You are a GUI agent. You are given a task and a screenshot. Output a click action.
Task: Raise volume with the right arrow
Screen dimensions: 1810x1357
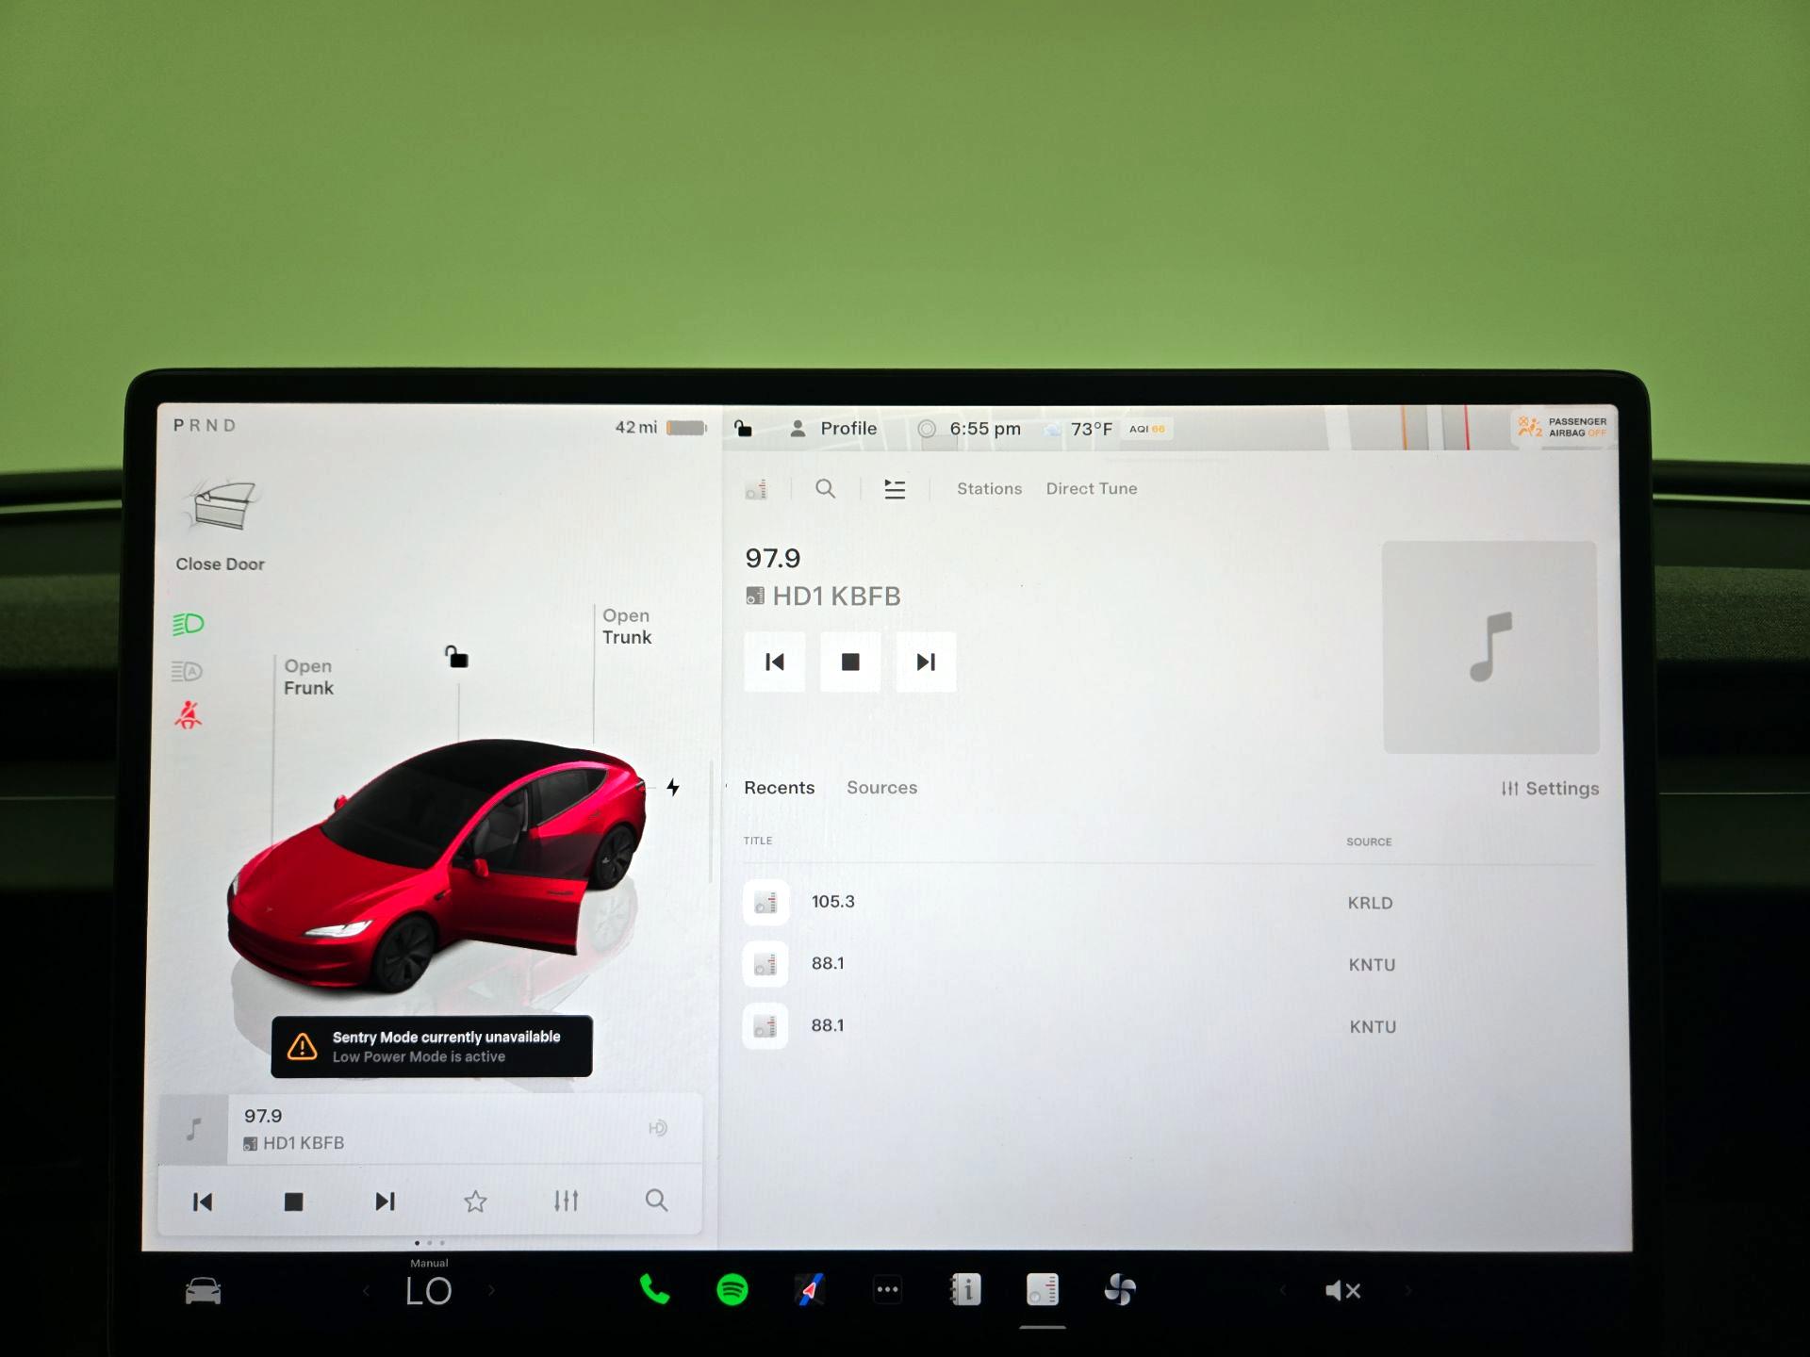point(1407,1291)
